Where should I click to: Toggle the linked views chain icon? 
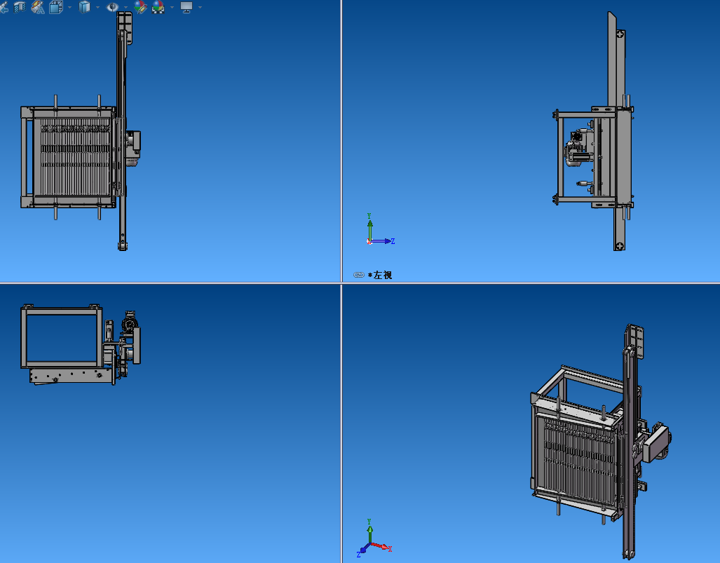point(358,275)
